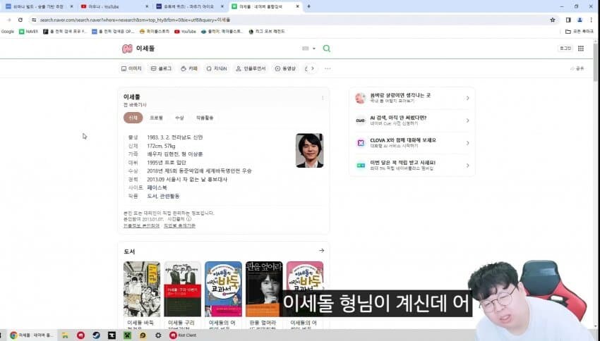This screenshot has width=600, height=341.
Task: Open the NAVER bookmark in bookmarks bar
Action: point(29,32)
